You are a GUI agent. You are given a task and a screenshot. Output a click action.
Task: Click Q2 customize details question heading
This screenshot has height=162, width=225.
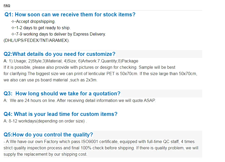click(60, 54)
